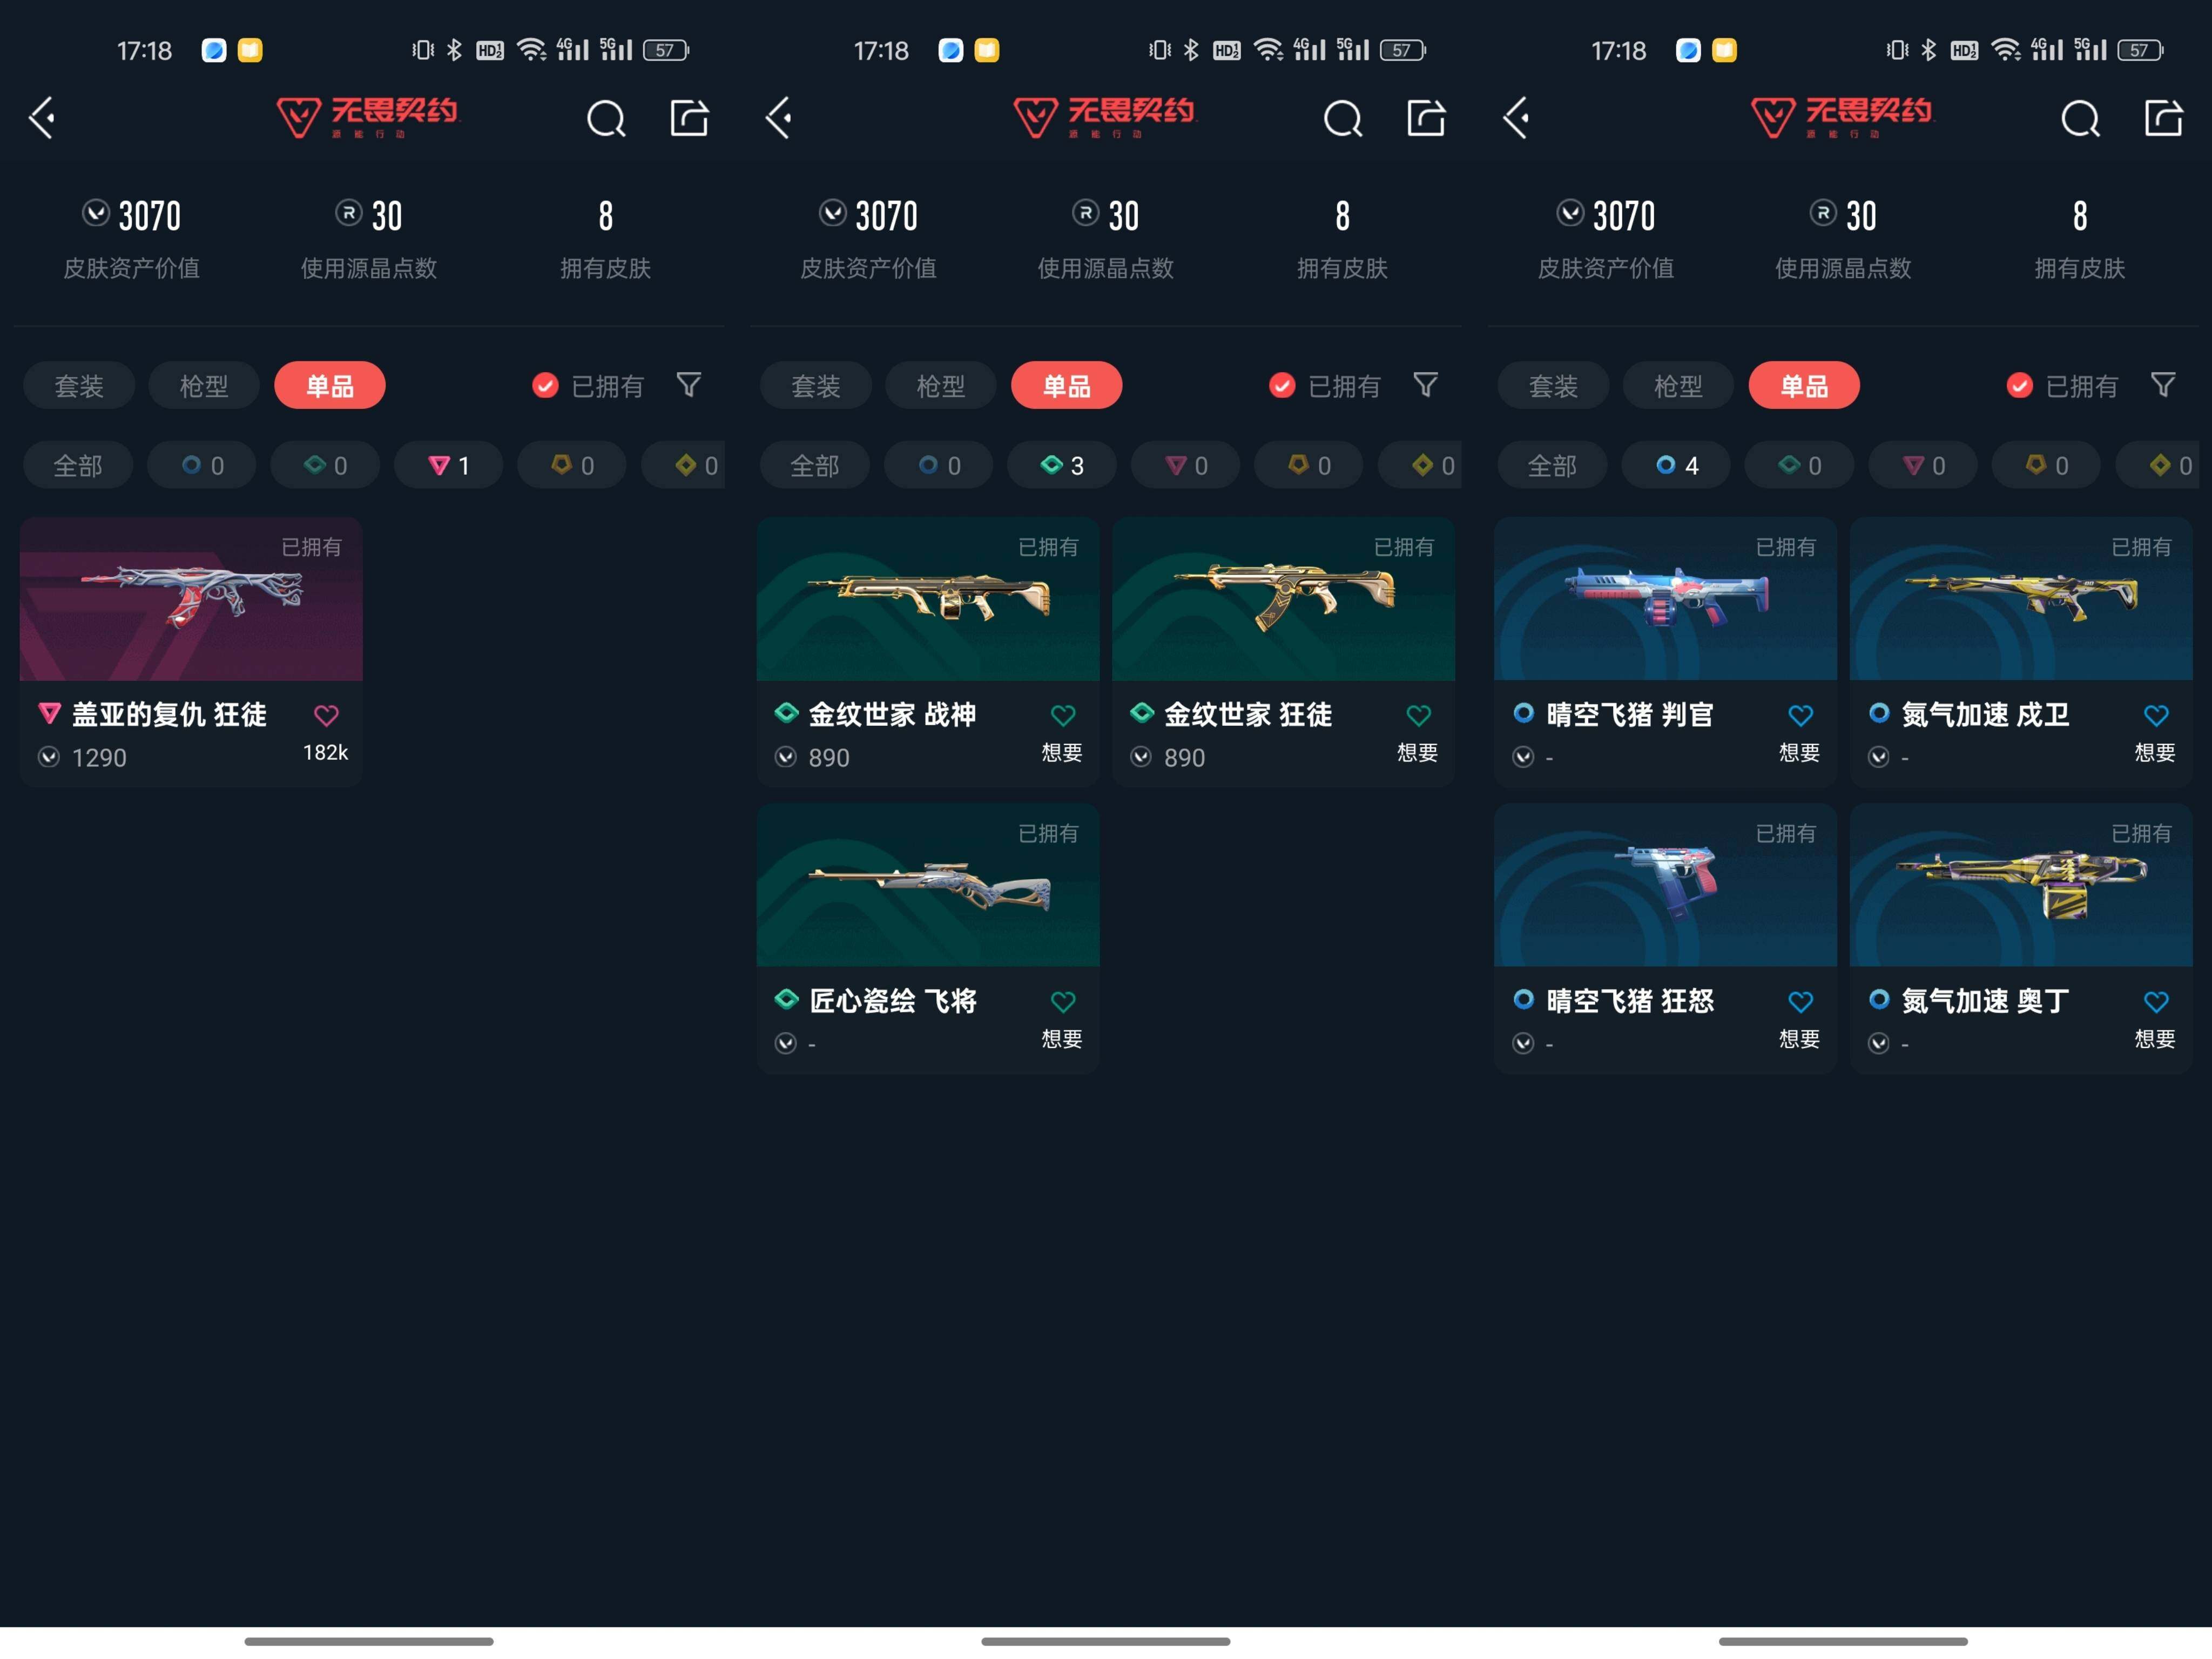Tap the green heart on 金纹世家 战神 card
This screenshot has width=2212, height=1659.
[1063, 715]
